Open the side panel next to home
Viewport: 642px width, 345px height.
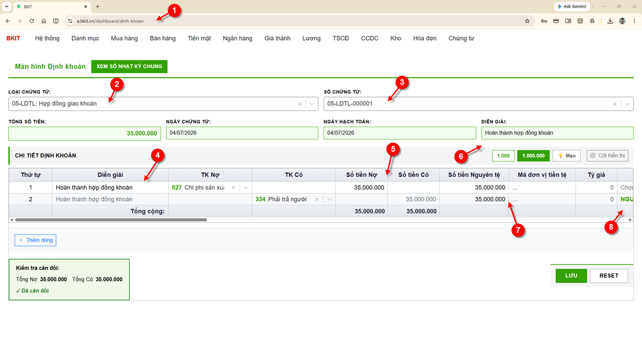point(56,21)
